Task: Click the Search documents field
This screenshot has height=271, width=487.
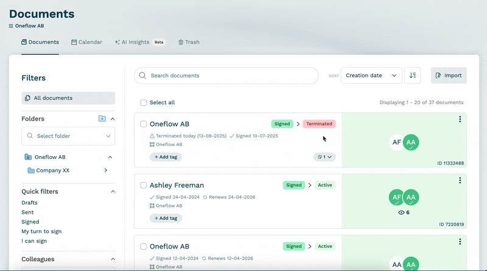Action: 226,76
